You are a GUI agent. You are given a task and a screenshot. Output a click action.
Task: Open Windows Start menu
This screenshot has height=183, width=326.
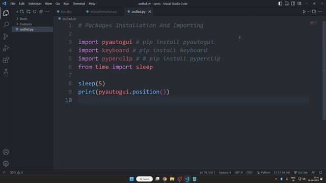click(x=131, y=179)
